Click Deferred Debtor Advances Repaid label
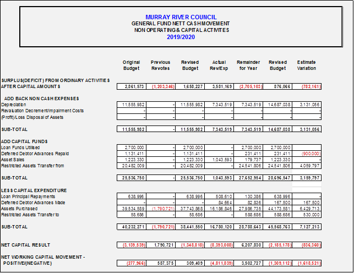This screenshot has height=273, width=354. [x=35, y=154]
